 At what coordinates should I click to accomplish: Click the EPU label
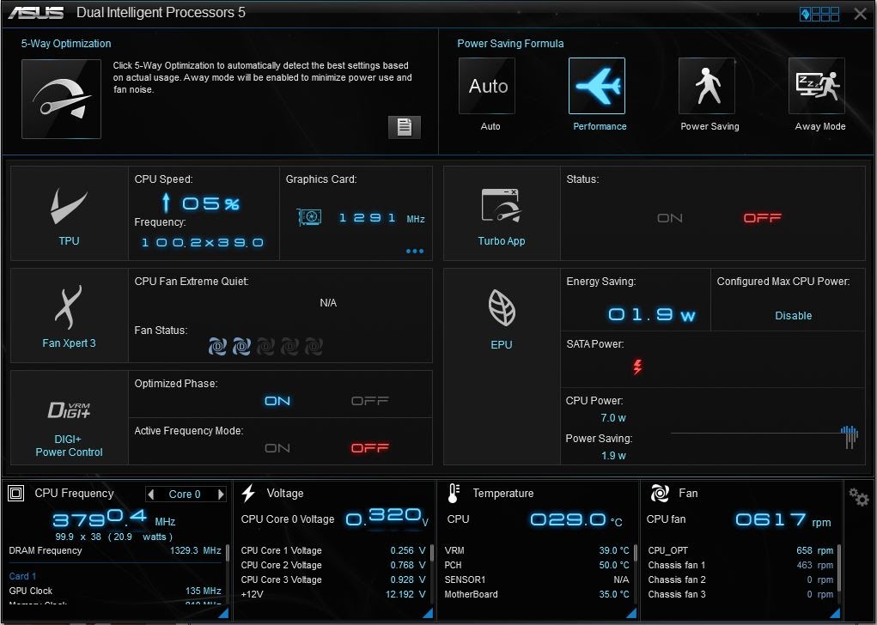pyautogui.click(x=501, y=345)
